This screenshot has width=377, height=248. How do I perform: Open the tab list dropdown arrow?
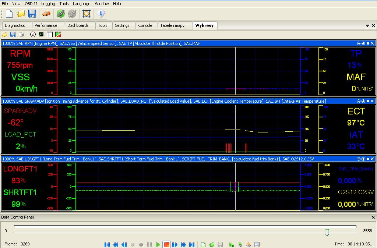tap(367, 26)
